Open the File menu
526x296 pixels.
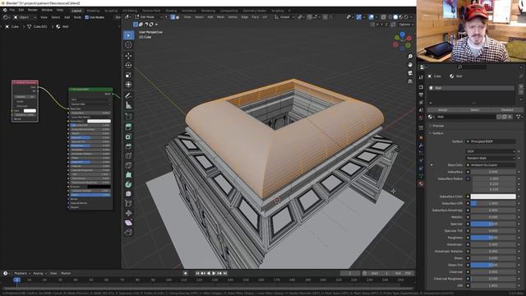(x=12, y=10)
